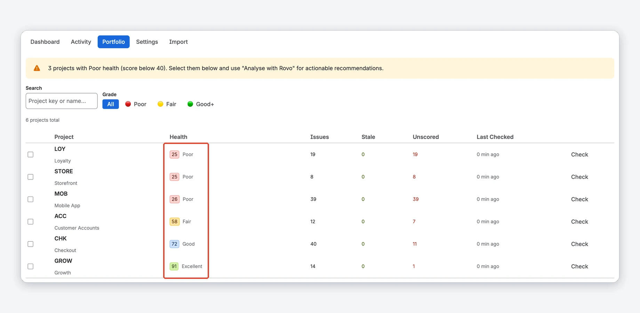The image size is (640, 313).
Task: Run Check for the CHK project
Action: point(579,244)
